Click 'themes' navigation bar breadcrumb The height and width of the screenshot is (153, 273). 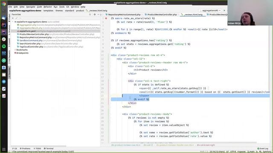click(x=59, y=11)
